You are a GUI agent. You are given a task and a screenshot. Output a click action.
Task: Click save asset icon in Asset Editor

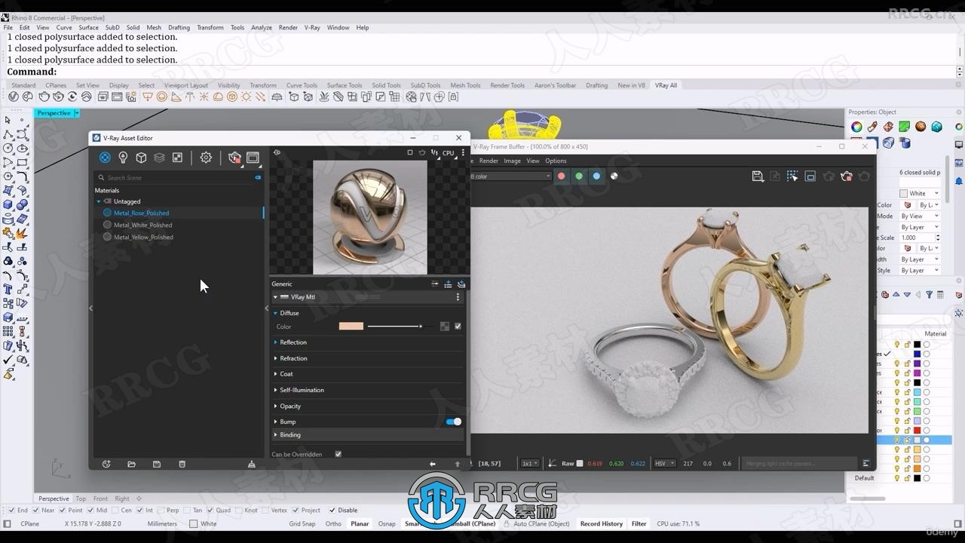tap(157, 464)
